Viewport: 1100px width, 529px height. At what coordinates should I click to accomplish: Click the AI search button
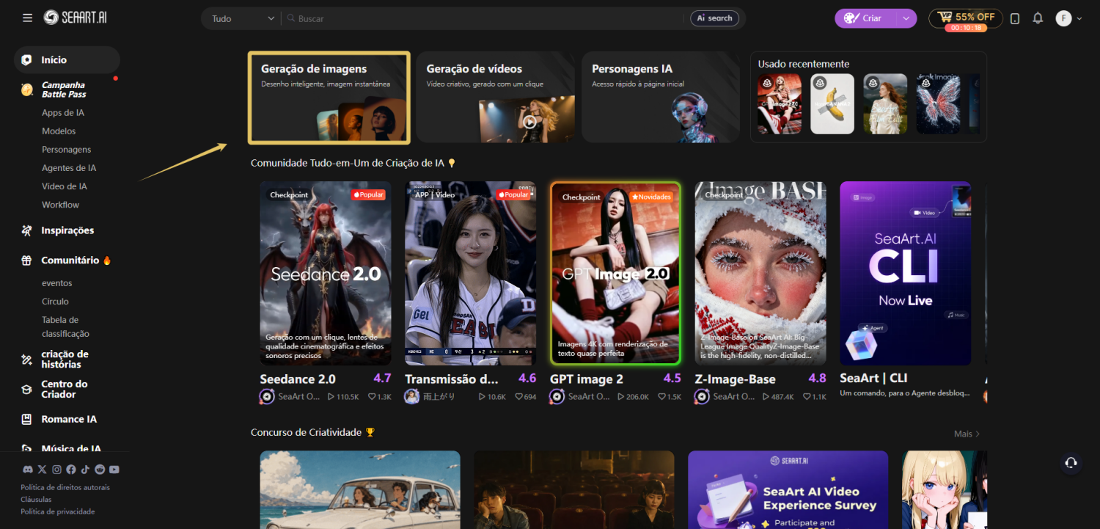[714, 18]
